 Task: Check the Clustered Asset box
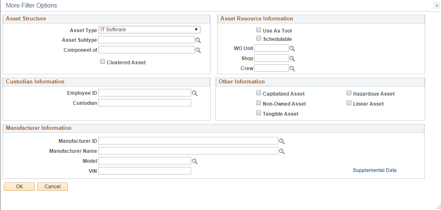[x=103, y=61]
